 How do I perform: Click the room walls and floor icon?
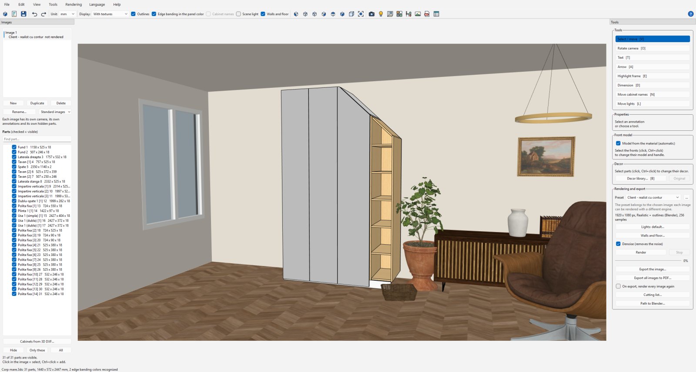(x=390, y=14)
